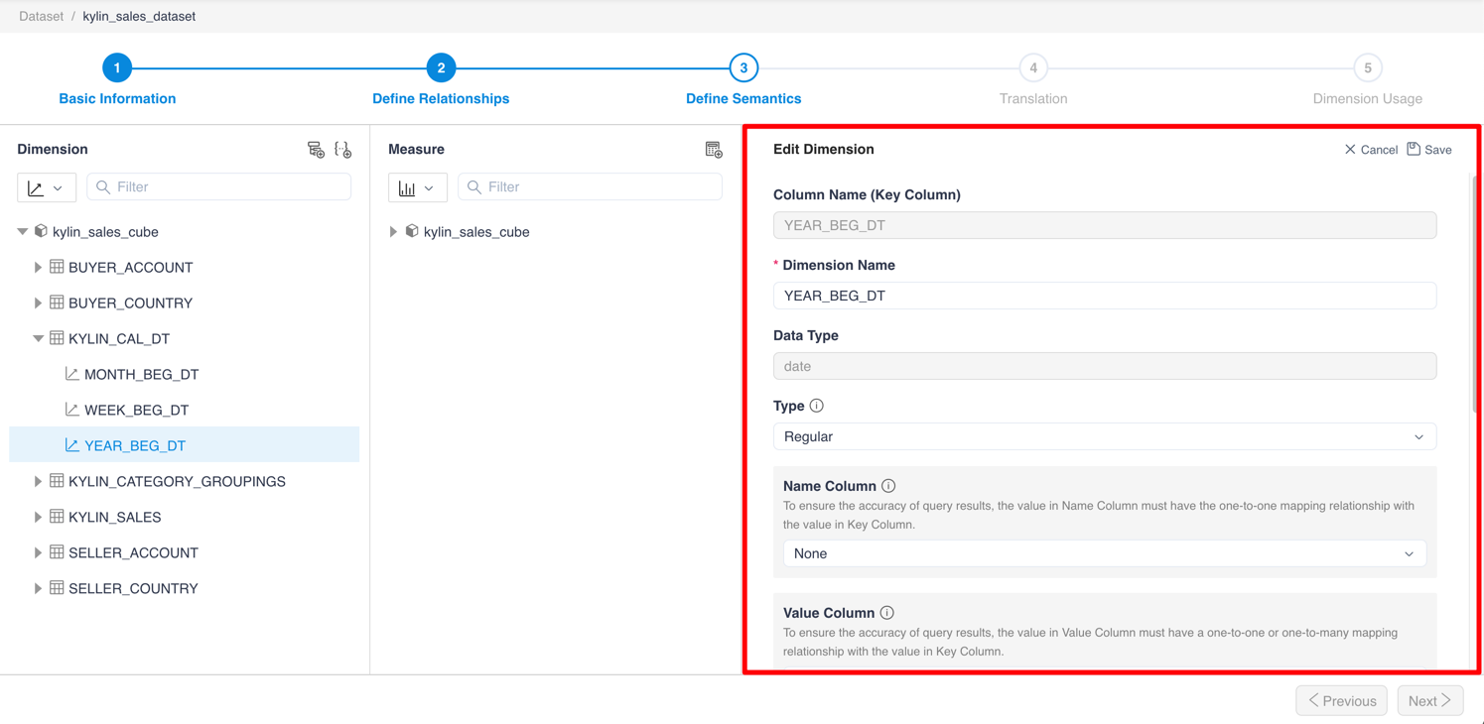Screen dimensions: 1484x724
Task: Click the Dataset breadcrumb link
Action: pos(41,17)
